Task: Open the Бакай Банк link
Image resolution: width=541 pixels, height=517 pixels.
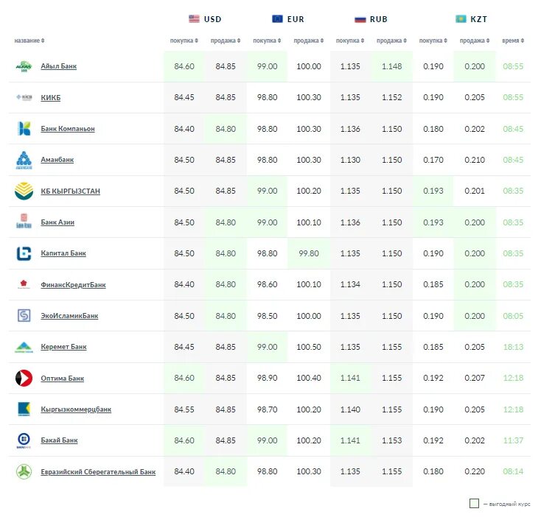Action: coord(60,440)
